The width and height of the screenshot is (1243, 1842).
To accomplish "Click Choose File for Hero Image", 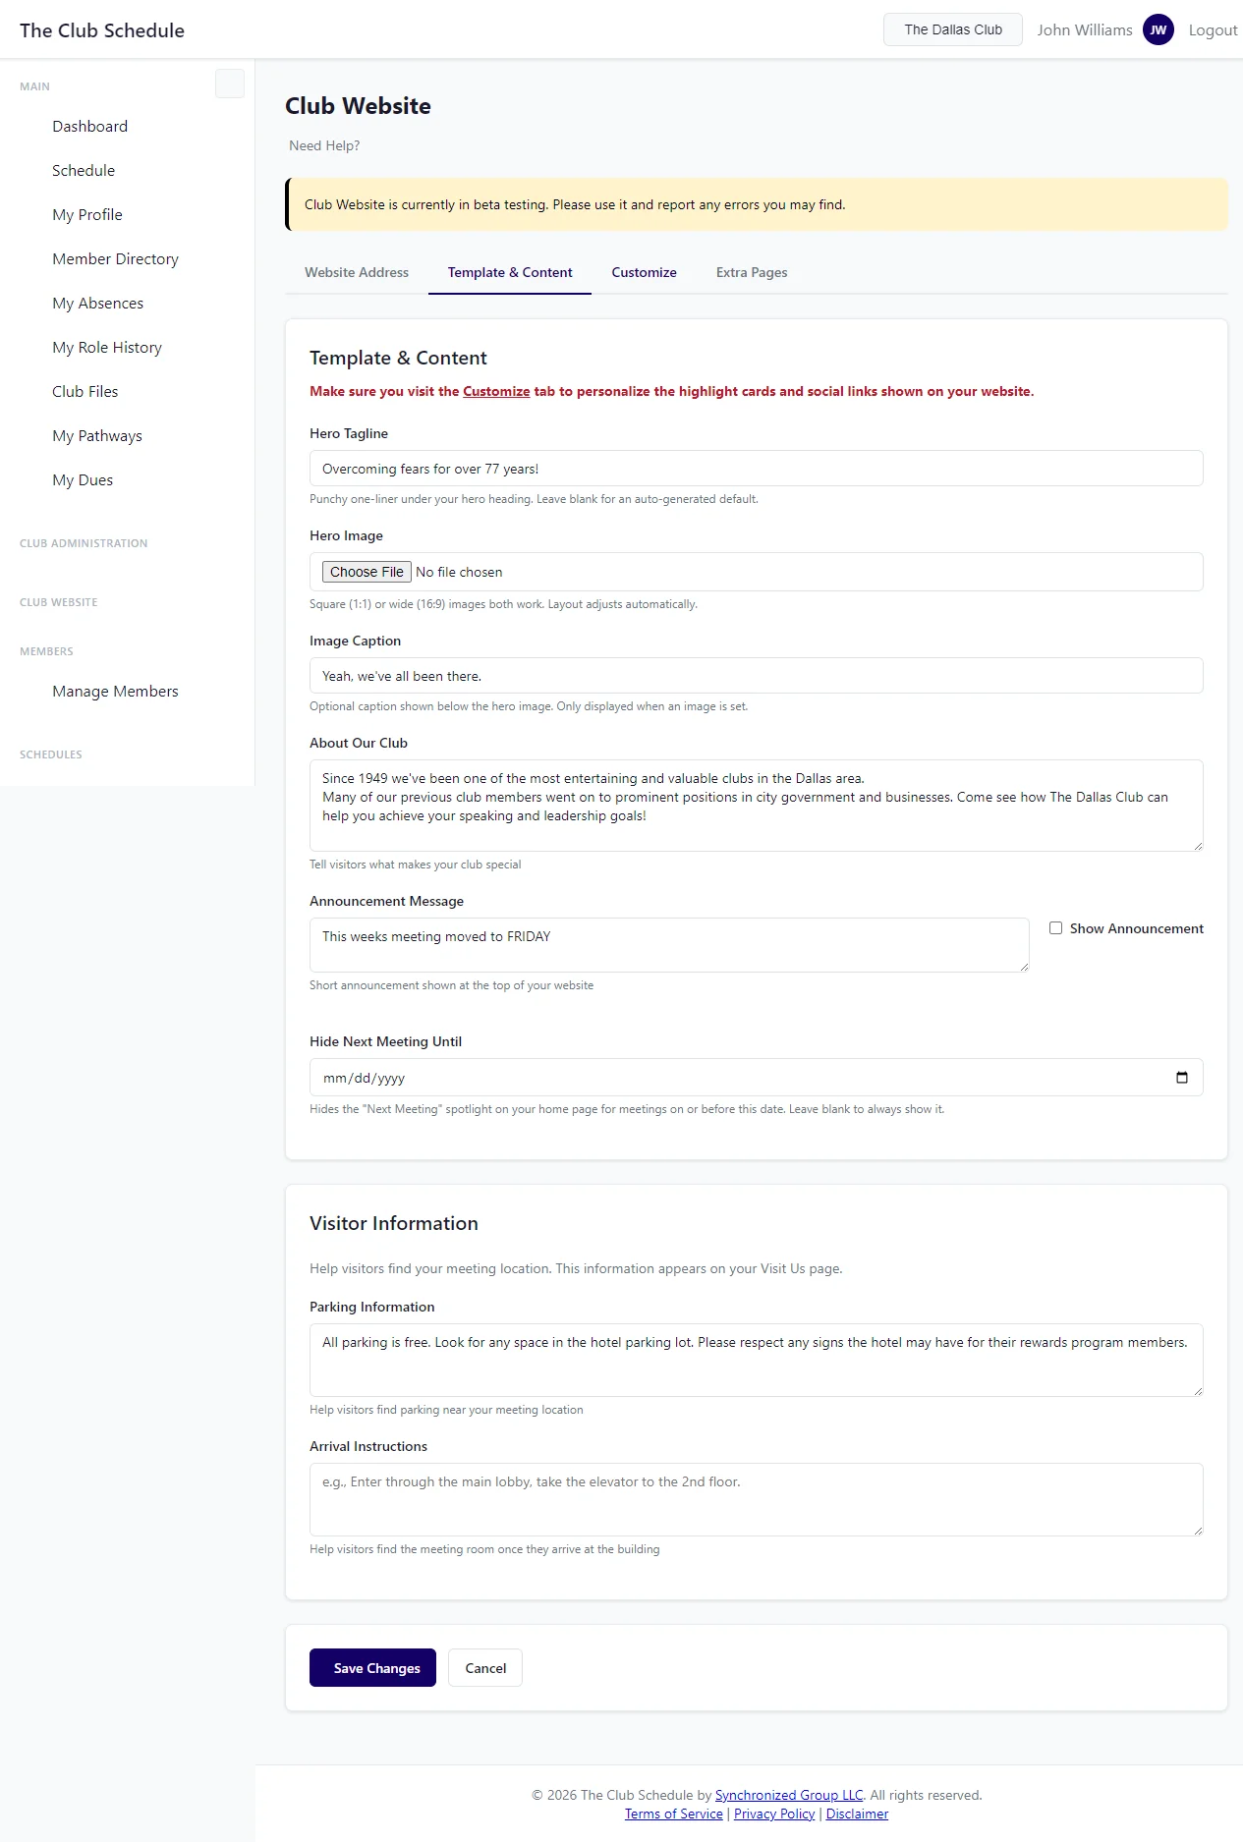I will coord(367,572).
